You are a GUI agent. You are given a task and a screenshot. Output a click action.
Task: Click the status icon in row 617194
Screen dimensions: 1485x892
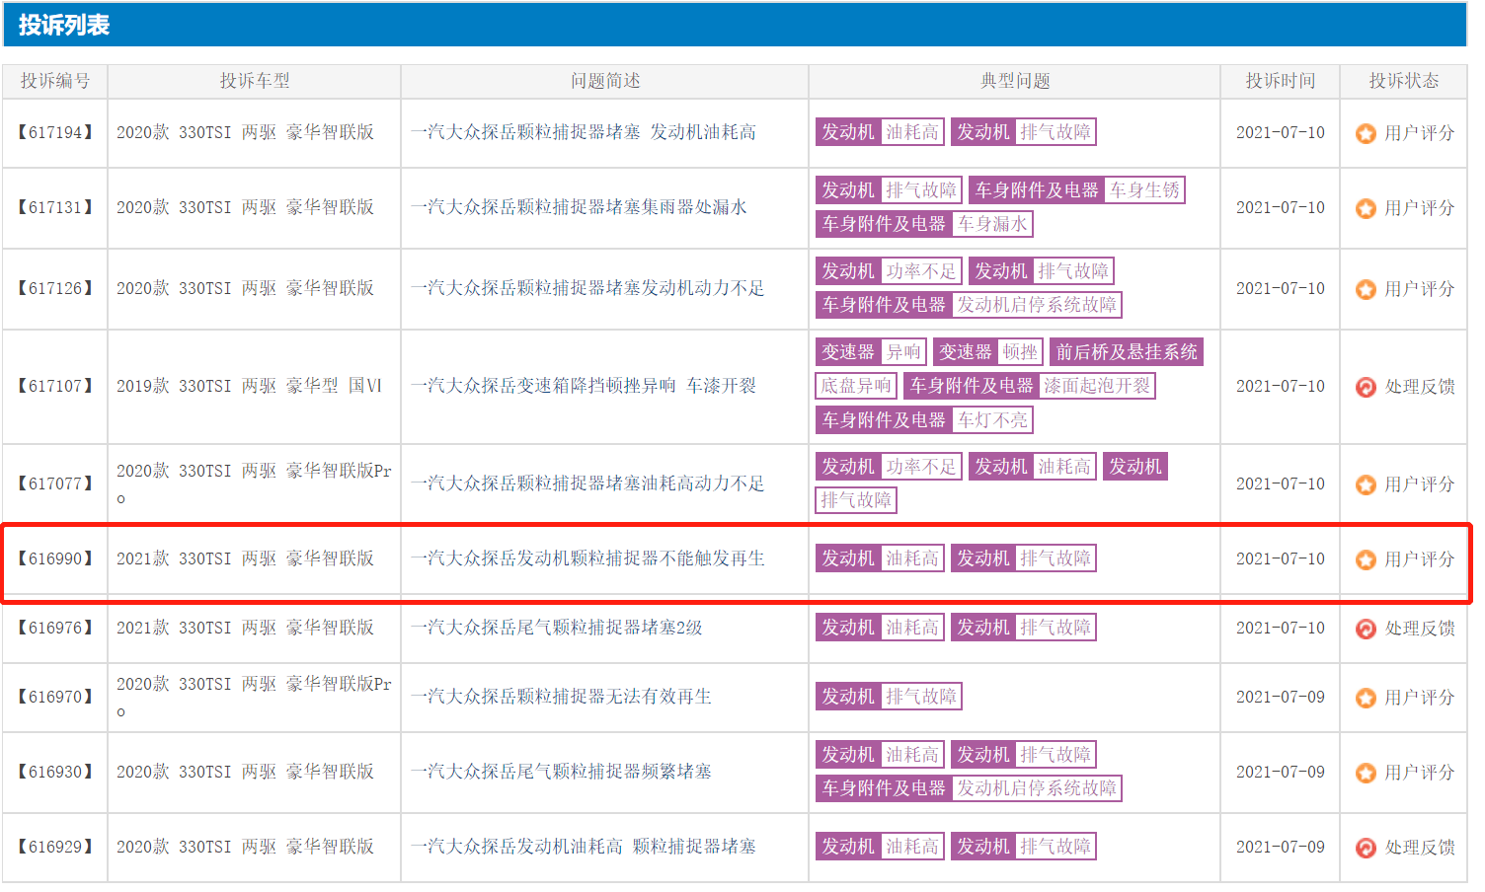coord(1366,133)
